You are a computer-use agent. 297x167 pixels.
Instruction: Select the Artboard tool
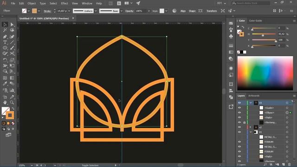[5, 97]
